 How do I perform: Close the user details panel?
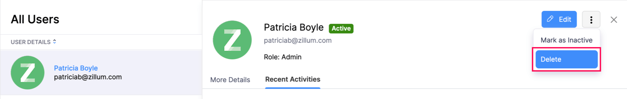click(x=614, y=20)
